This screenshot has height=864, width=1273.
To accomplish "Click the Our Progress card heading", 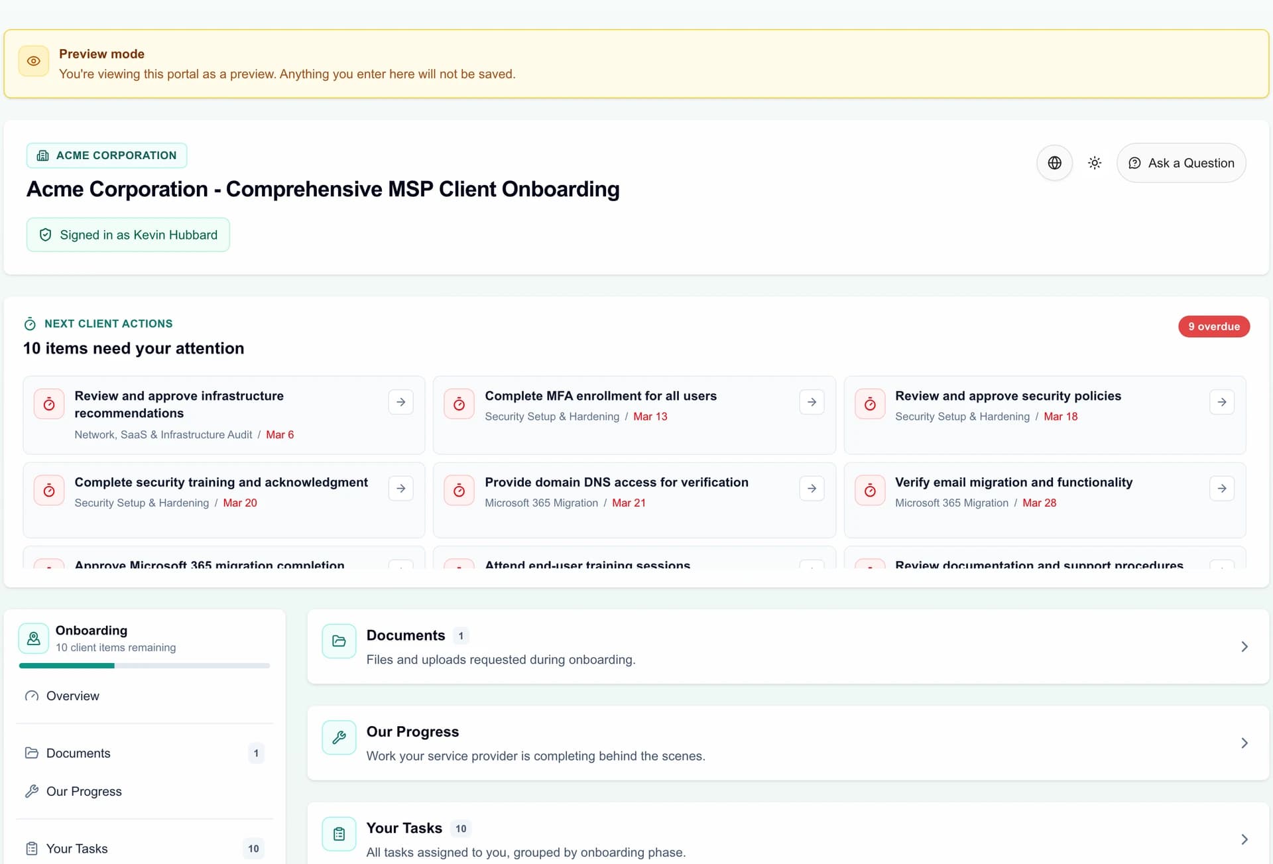I will point(412,731).
